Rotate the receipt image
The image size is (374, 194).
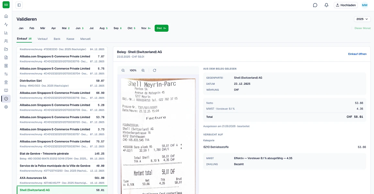(155, 70)
